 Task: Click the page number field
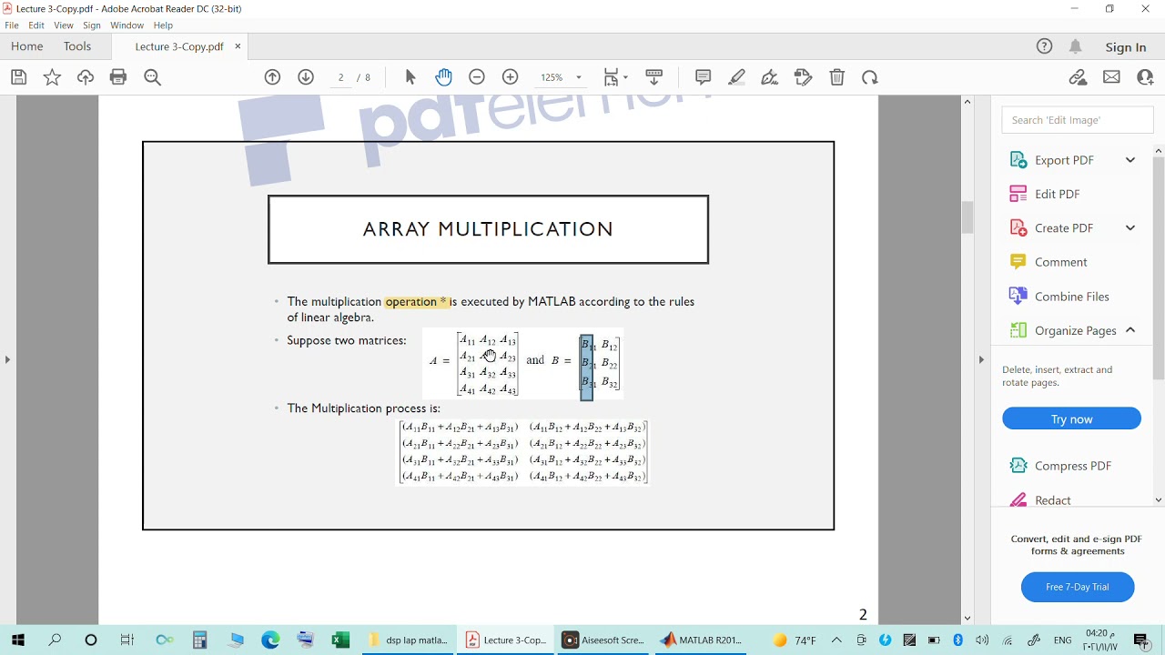tap(341, 77)
